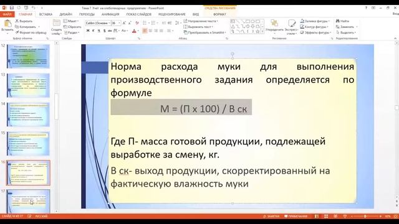Switch to normal view icon in status bar
This screenshot has height=224, width=399.
coord(317,217)
